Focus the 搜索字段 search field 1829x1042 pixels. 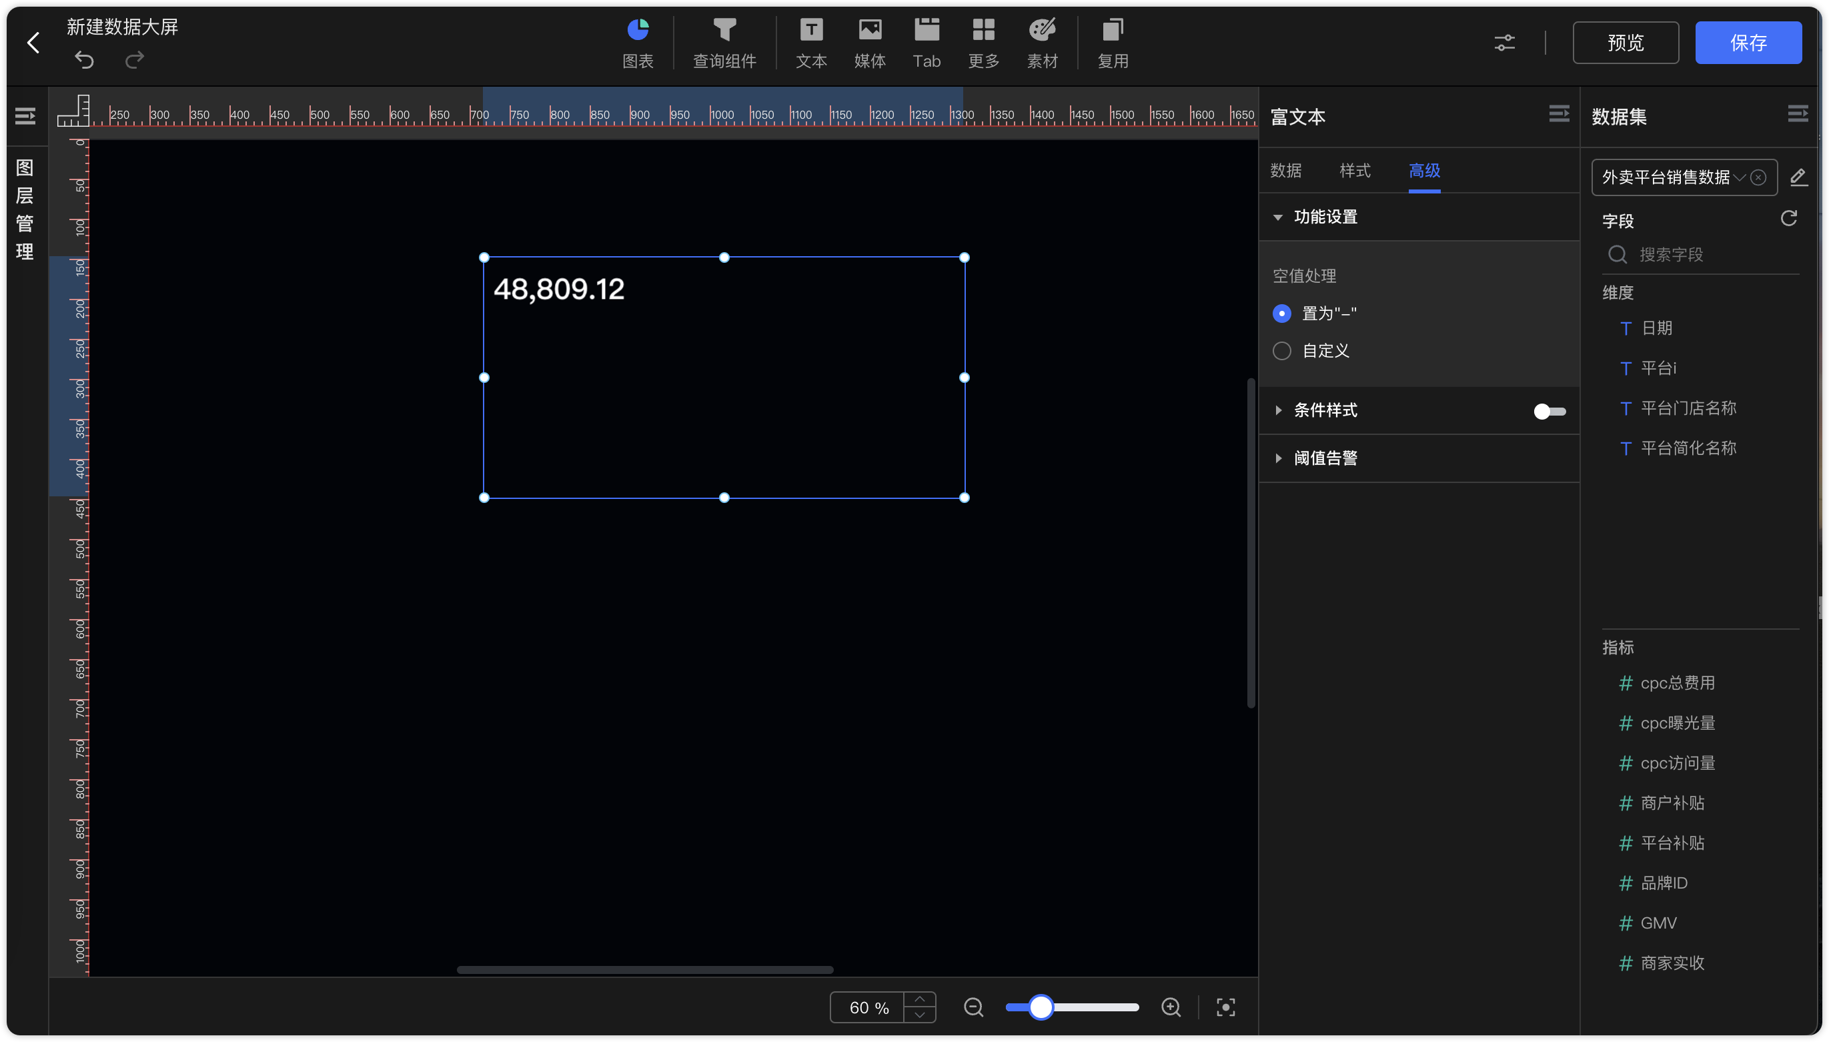click(x=1700, y=254)
